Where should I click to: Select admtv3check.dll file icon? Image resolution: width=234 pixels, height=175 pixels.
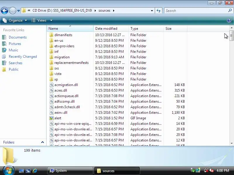click(x=51, y=107)
